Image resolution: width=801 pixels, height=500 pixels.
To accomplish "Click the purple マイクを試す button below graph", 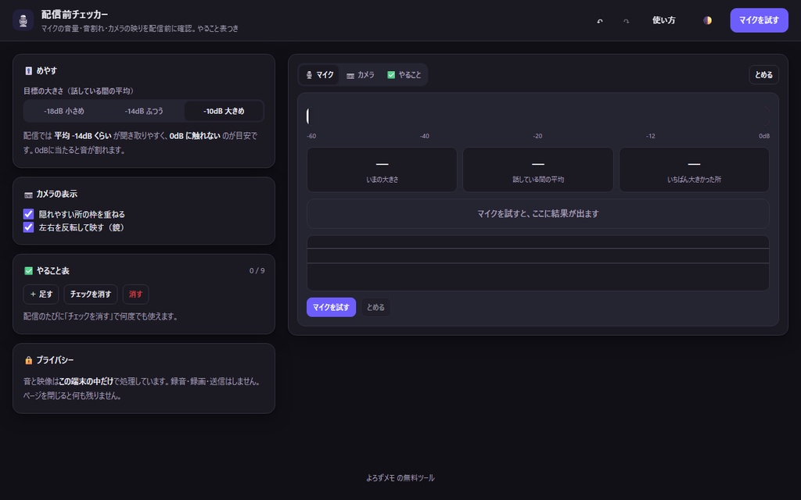I will (331, 308).
